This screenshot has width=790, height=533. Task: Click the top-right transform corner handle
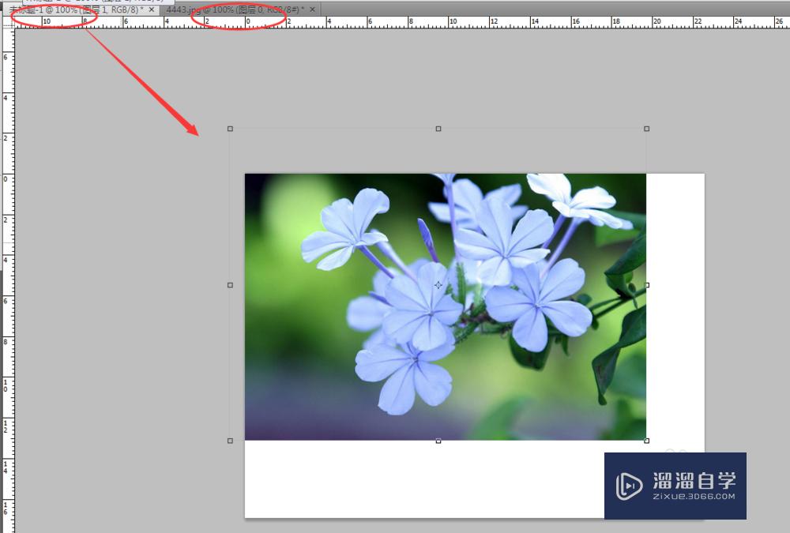click(x=647, y=129)
